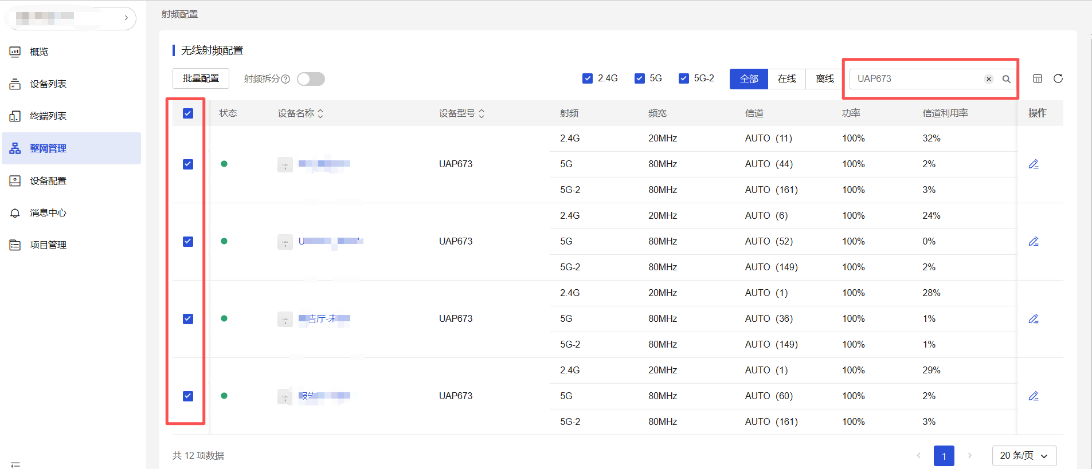
Task: Click the help icon next to 射频拆分
Action: tap(285, 79)
